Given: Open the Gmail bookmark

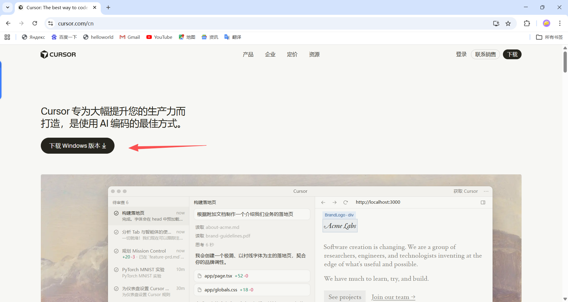Looking at the screenshot, I should tap(130, 37).
